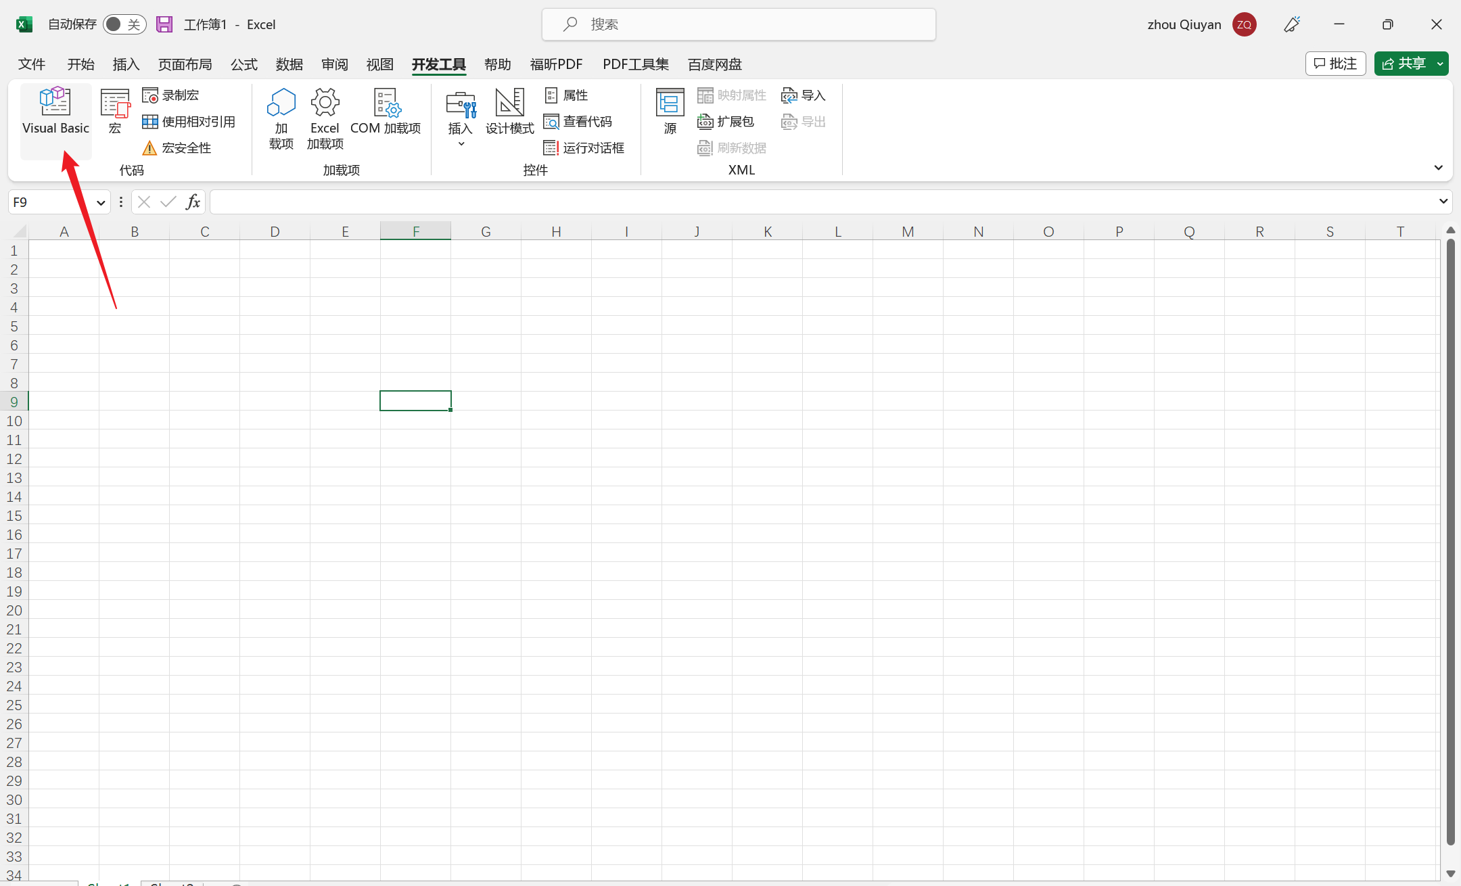
Task: Open the Page Layout (页面布局) tab
Action: [185, 64]
